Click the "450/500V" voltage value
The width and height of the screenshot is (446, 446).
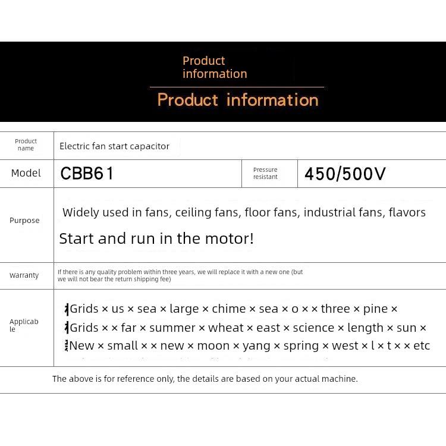point(345,174)
